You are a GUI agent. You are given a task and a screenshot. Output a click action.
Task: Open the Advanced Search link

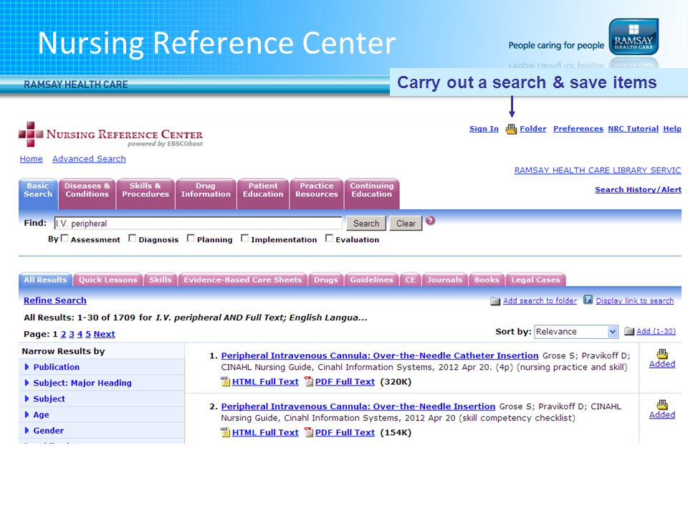click(89, 159)
